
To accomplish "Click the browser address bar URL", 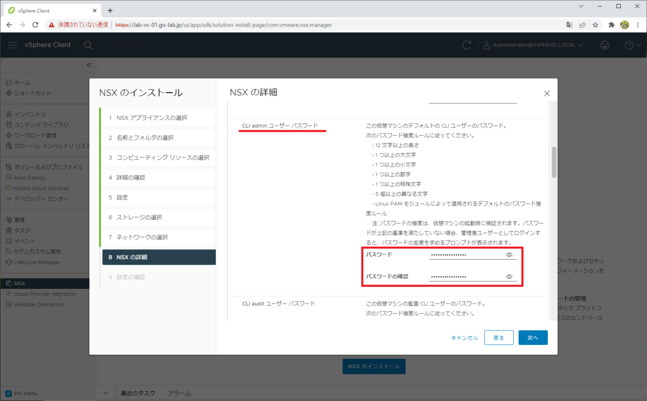I will [x=224, y=25].
